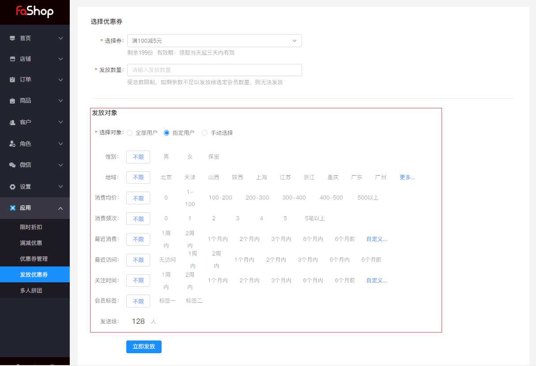Click the 立即发放 button
Viewport: 536px width, 366px height.
144,347
